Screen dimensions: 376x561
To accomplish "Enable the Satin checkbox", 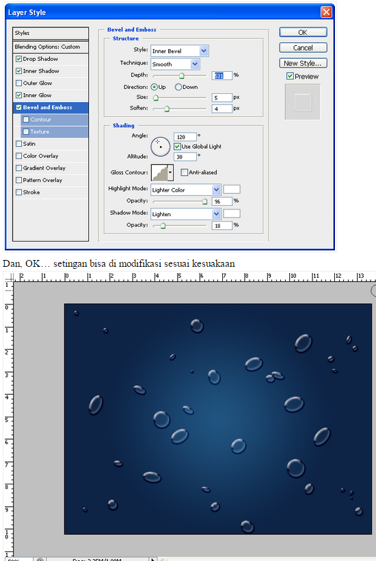I will 19,144.
